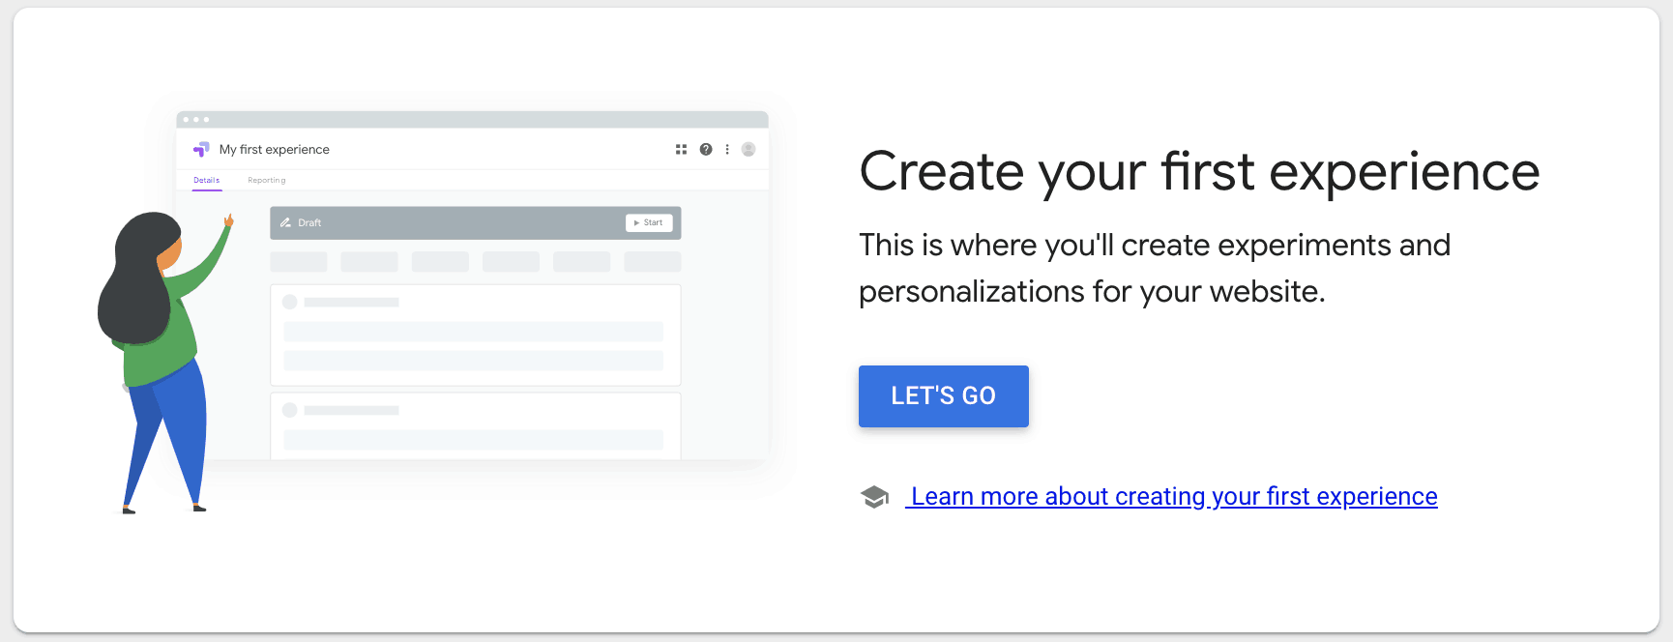Click the LET'S GO button
This screenshot has width=1673, height=642.
943,396
